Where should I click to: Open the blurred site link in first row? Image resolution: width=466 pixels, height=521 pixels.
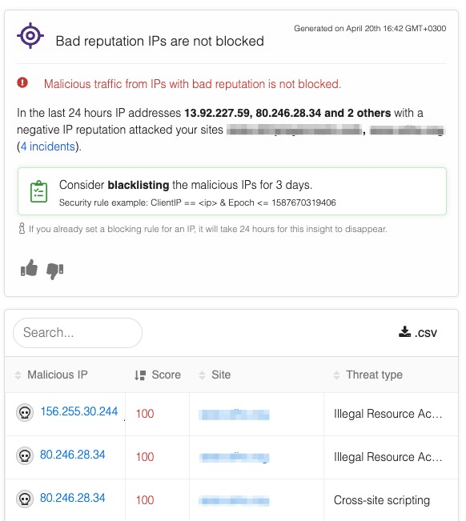pos(234,415)
